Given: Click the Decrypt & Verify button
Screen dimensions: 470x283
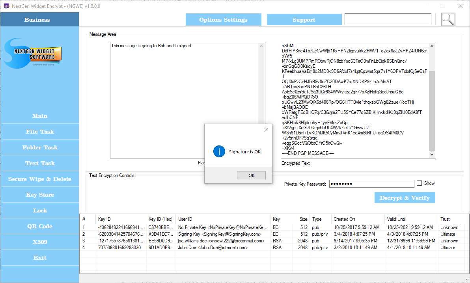Looking at the screenshot, I should tap(405, 198).
